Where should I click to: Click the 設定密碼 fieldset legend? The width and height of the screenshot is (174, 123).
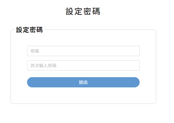[x=29, y=30]
